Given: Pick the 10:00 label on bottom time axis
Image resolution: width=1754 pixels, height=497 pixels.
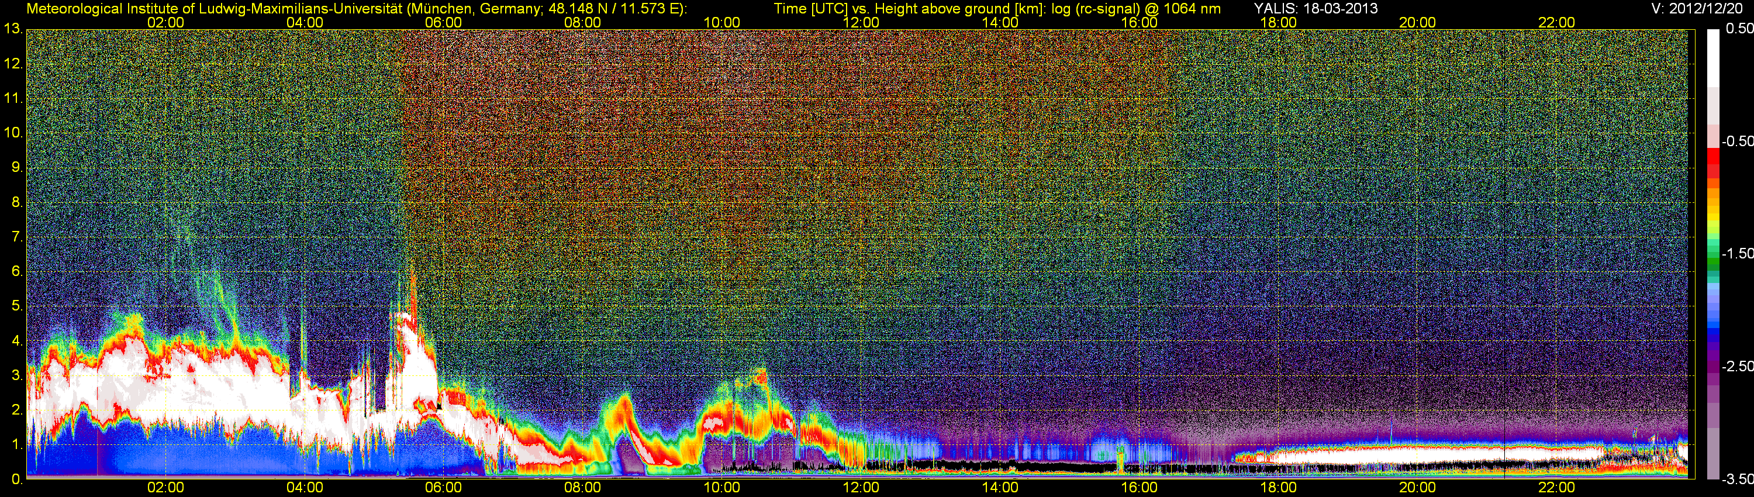Looking at the screenshot, I should pyautogui.click(x=721, y=488).
